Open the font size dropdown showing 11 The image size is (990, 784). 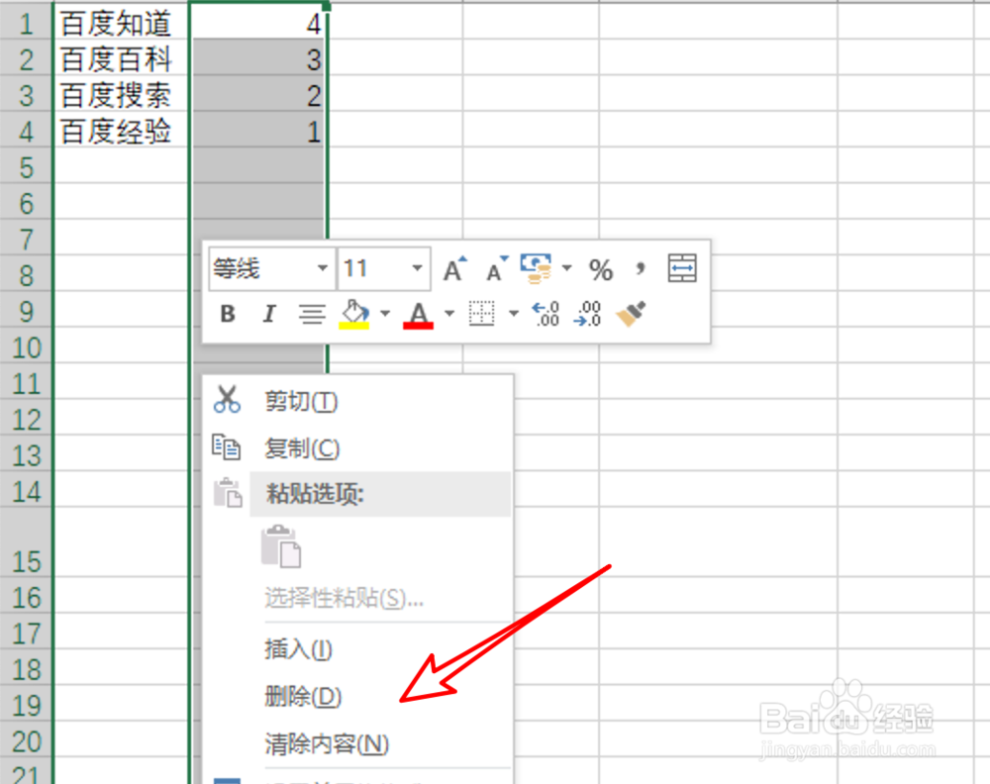tap(418, 268)
